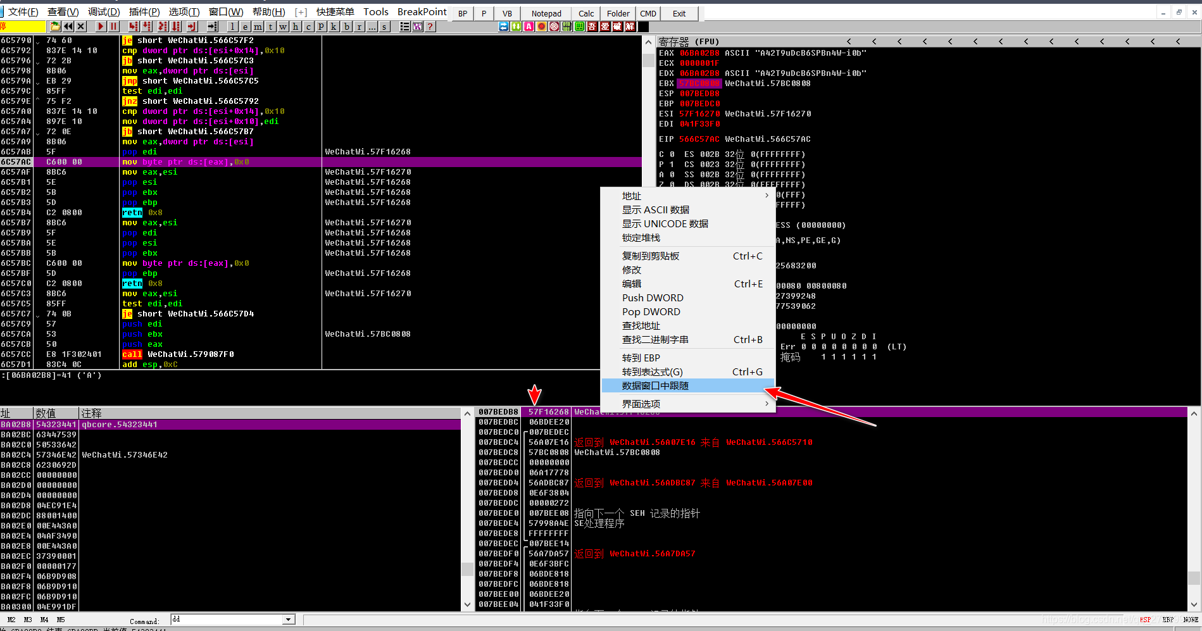The width and height of the screenshot is (1202, 631).
Task: Choose 锁定堆栈 in context menu
Action: pyautogui.click(x=688, y=237)
